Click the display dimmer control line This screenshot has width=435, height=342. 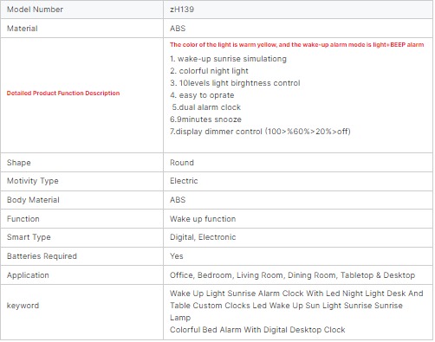(x=260, y=132)
